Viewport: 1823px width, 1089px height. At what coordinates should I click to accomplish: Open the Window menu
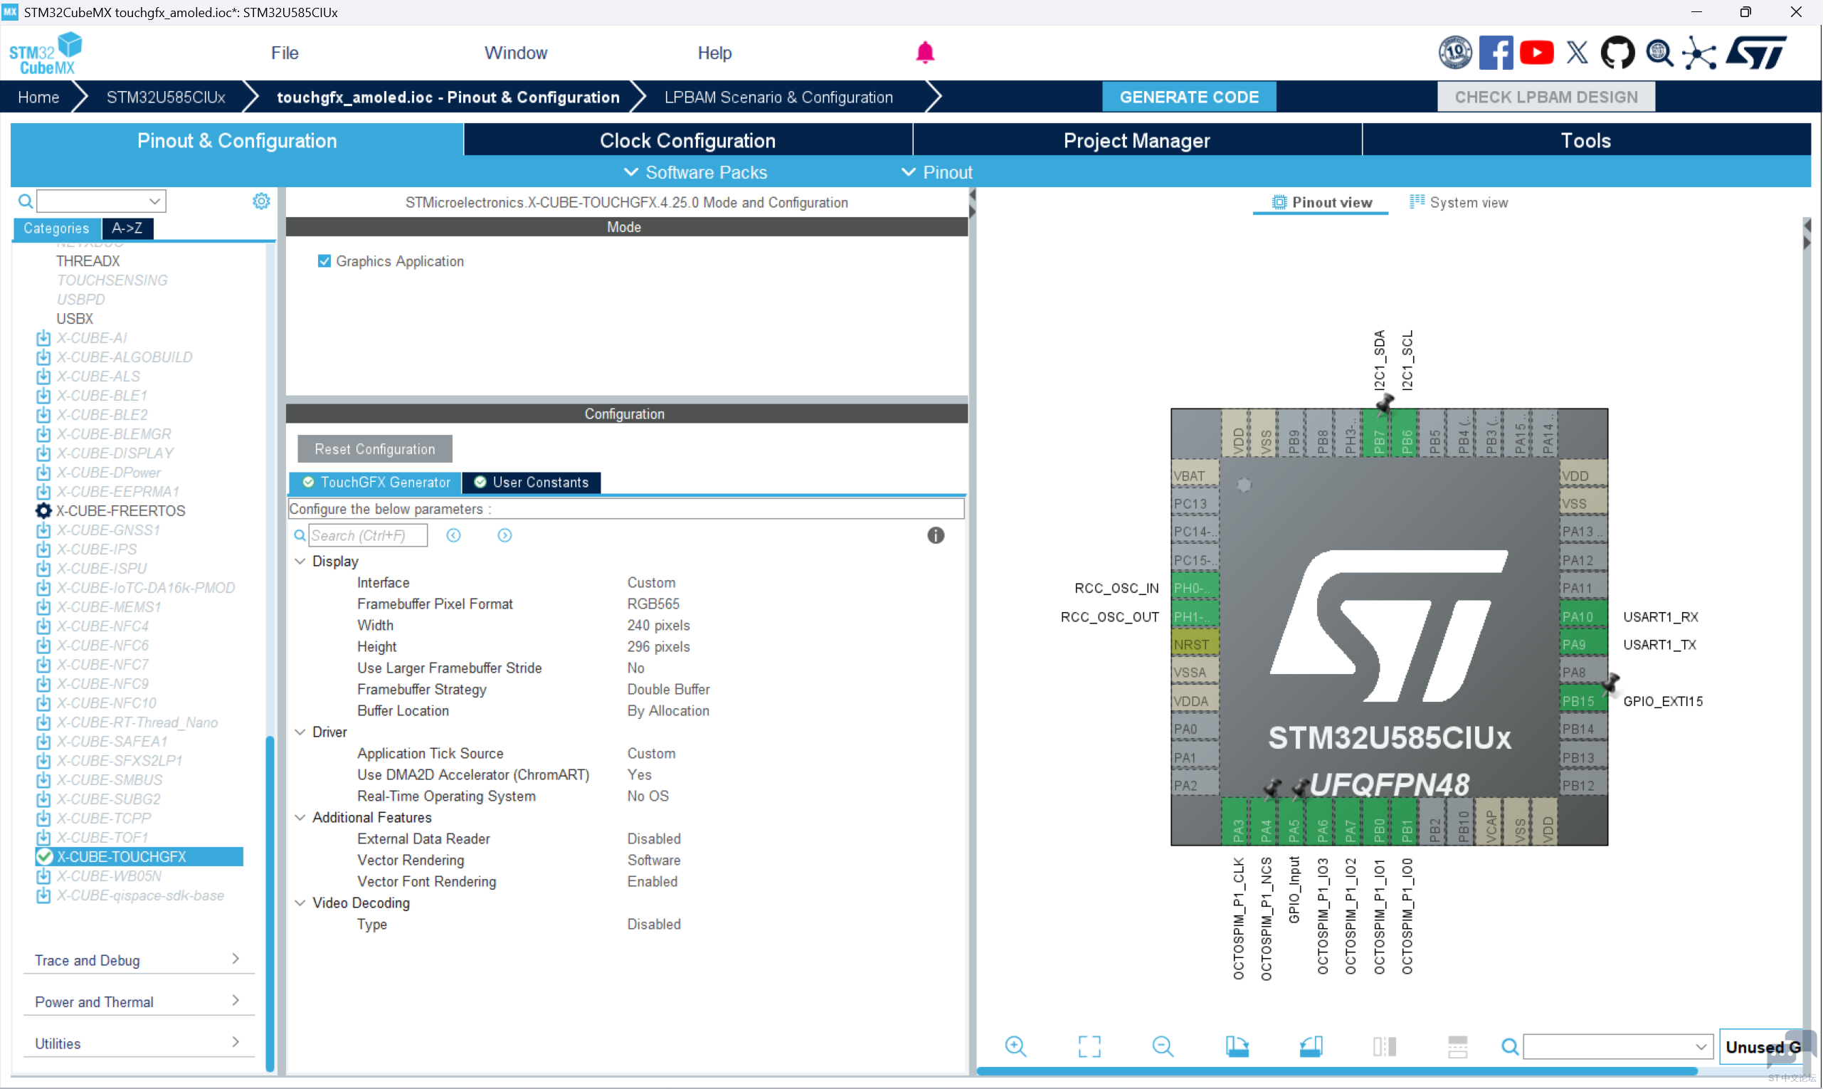point(516,53)
